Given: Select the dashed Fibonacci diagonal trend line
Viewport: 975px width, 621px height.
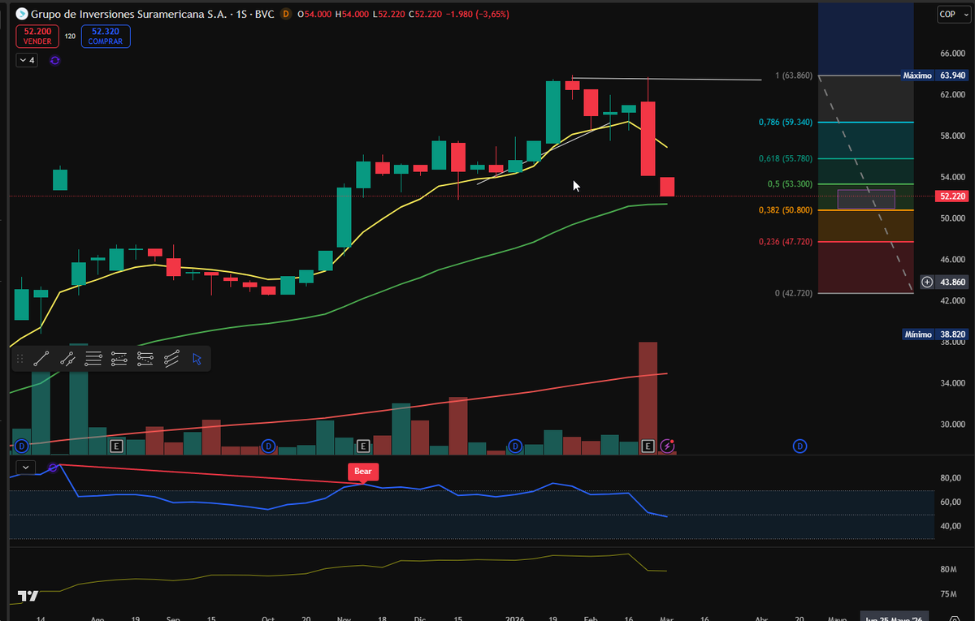Looking at the screenshot, I should coord(866,184).
